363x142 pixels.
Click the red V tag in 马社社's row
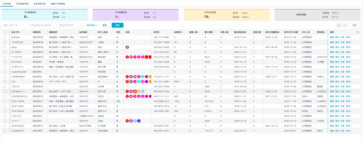(127, 96)
